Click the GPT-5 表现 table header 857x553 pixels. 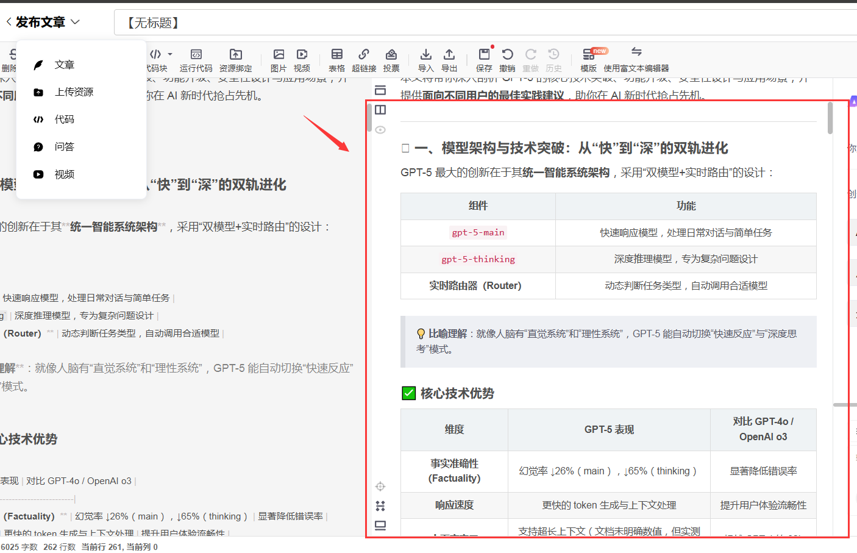(x=609, y=429)
